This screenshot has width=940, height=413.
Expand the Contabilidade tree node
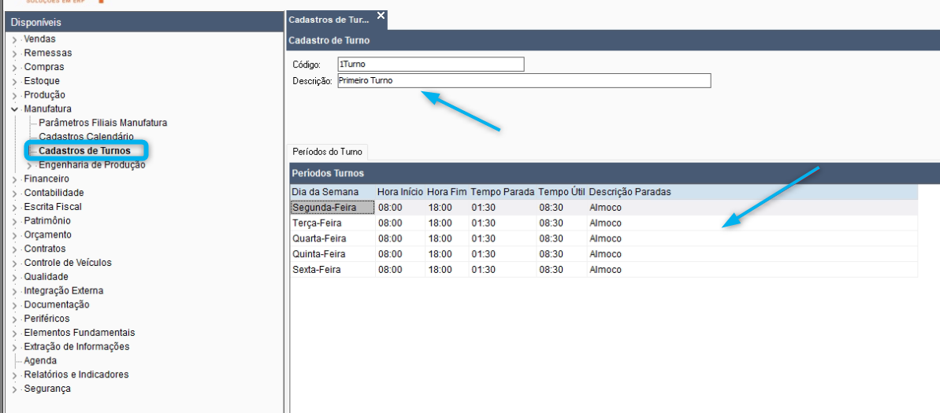[14, 194]
